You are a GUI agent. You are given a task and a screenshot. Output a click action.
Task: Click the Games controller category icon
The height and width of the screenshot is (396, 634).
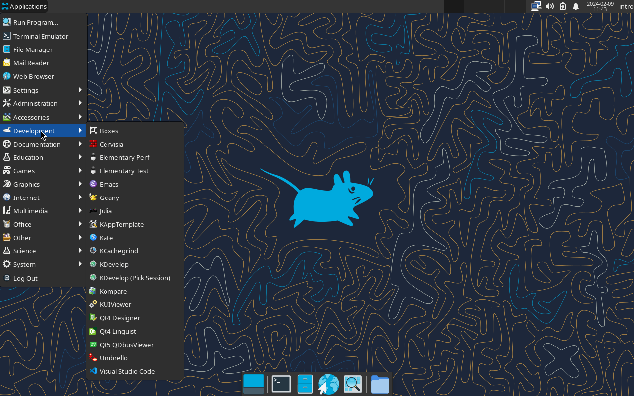7,170
